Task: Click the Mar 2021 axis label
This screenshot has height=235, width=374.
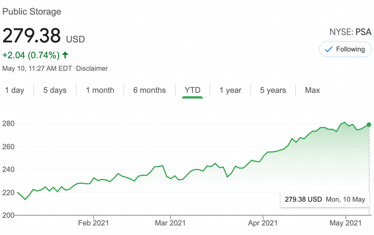Action: point(170,223)
